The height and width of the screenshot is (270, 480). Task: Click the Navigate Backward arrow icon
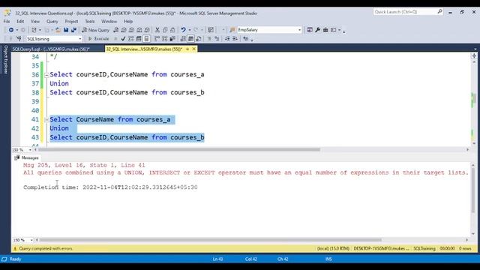coord(11,30)
